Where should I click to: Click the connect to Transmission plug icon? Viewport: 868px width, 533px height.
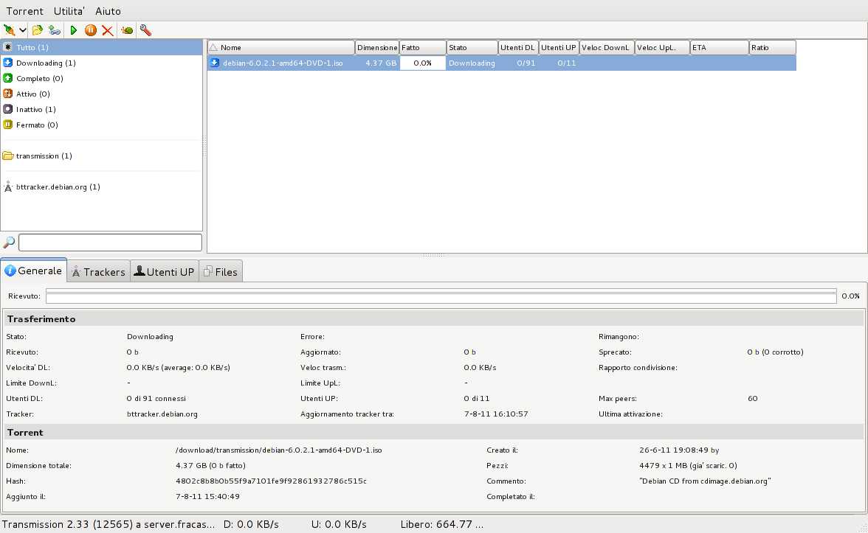9,30
